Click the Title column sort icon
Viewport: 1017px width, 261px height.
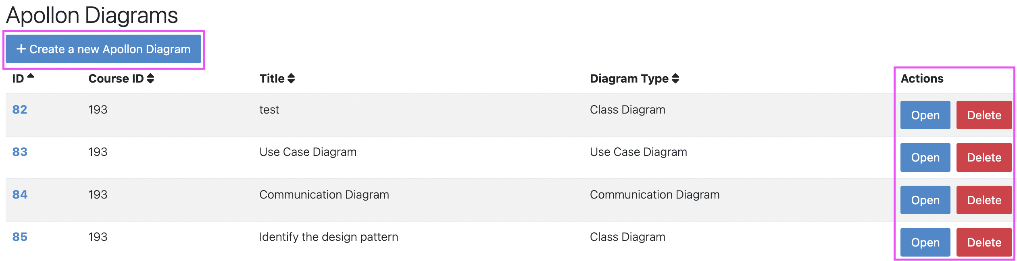[x=291, y=79]
